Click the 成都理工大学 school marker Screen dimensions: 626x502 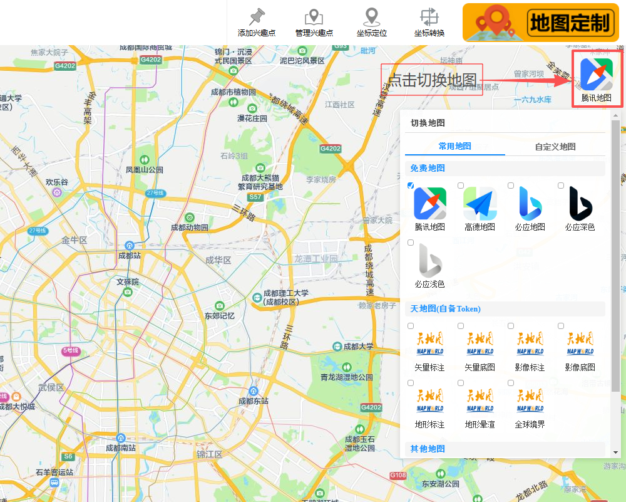click(x=257, y=298)
